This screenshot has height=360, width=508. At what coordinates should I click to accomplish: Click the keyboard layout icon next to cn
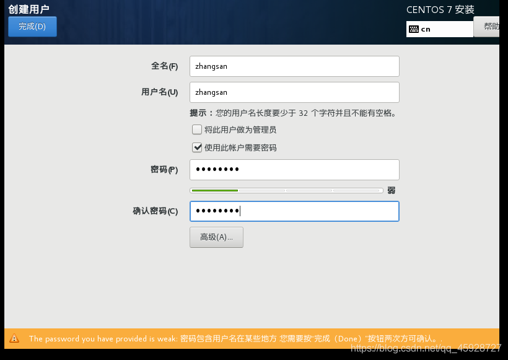coord(414,29)
